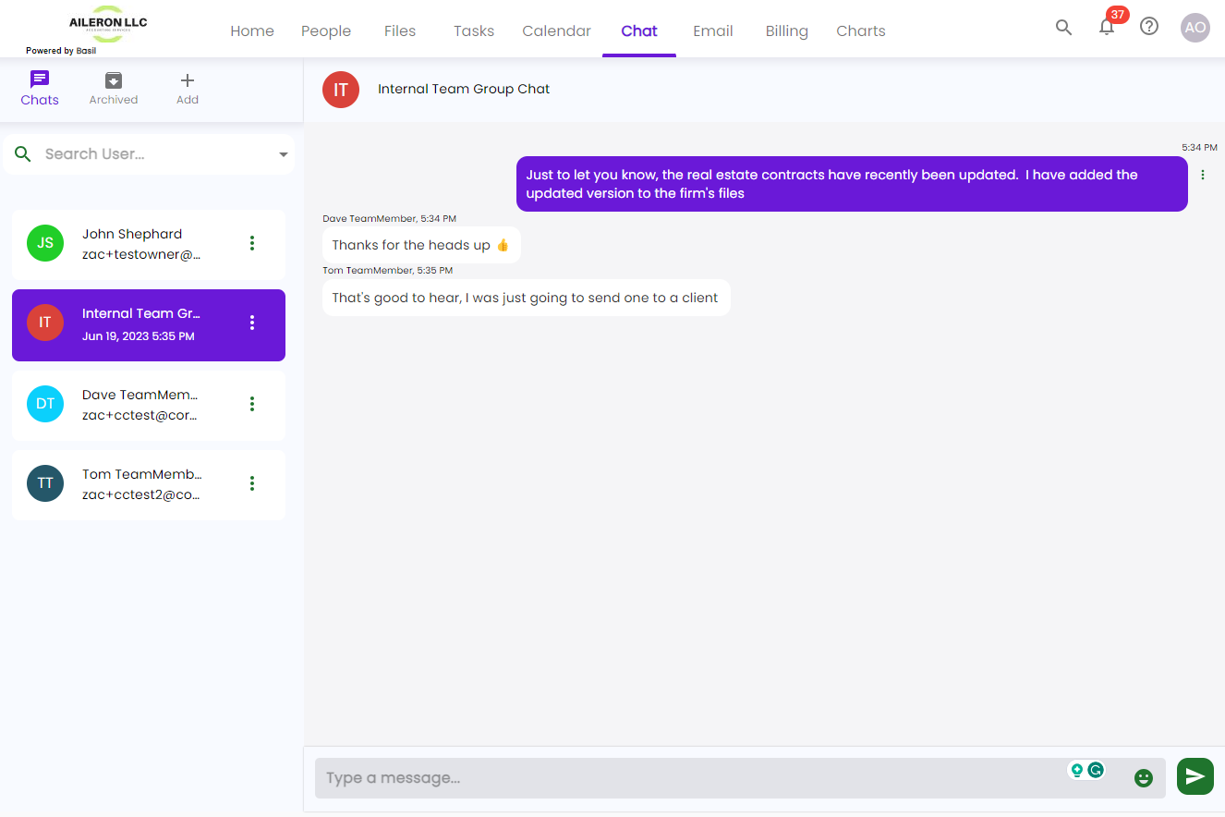Click the Chats icon in sidebar
The height and width of the screenshot is (817, 1225).
coord(40,89)
